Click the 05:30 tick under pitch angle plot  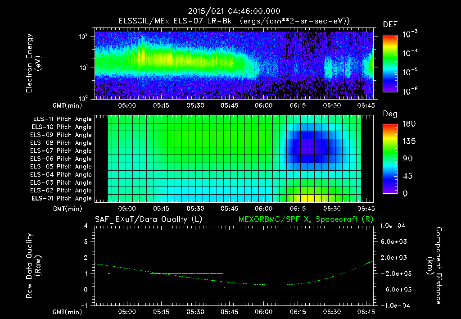(195, 209)
